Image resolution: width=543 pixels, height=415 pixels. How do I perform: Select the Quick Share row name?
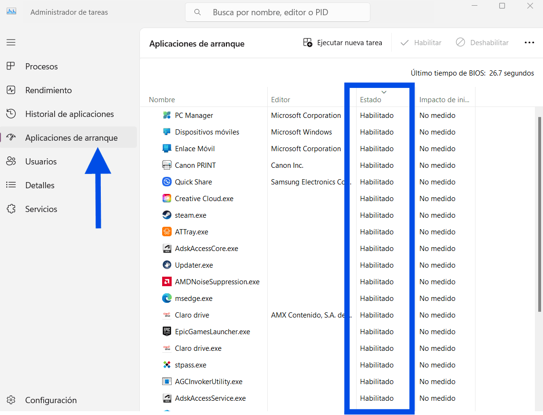(x=193, y=182)
